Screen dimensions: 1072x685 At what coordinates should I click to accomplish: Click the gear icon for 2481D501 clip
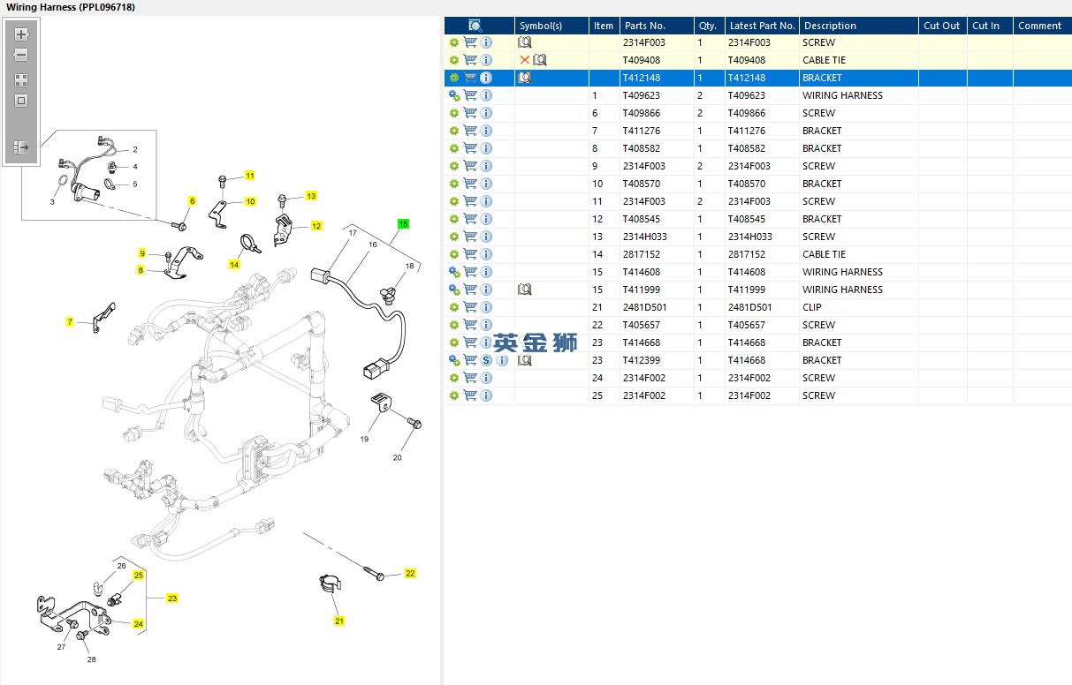(x=454, y=307)
